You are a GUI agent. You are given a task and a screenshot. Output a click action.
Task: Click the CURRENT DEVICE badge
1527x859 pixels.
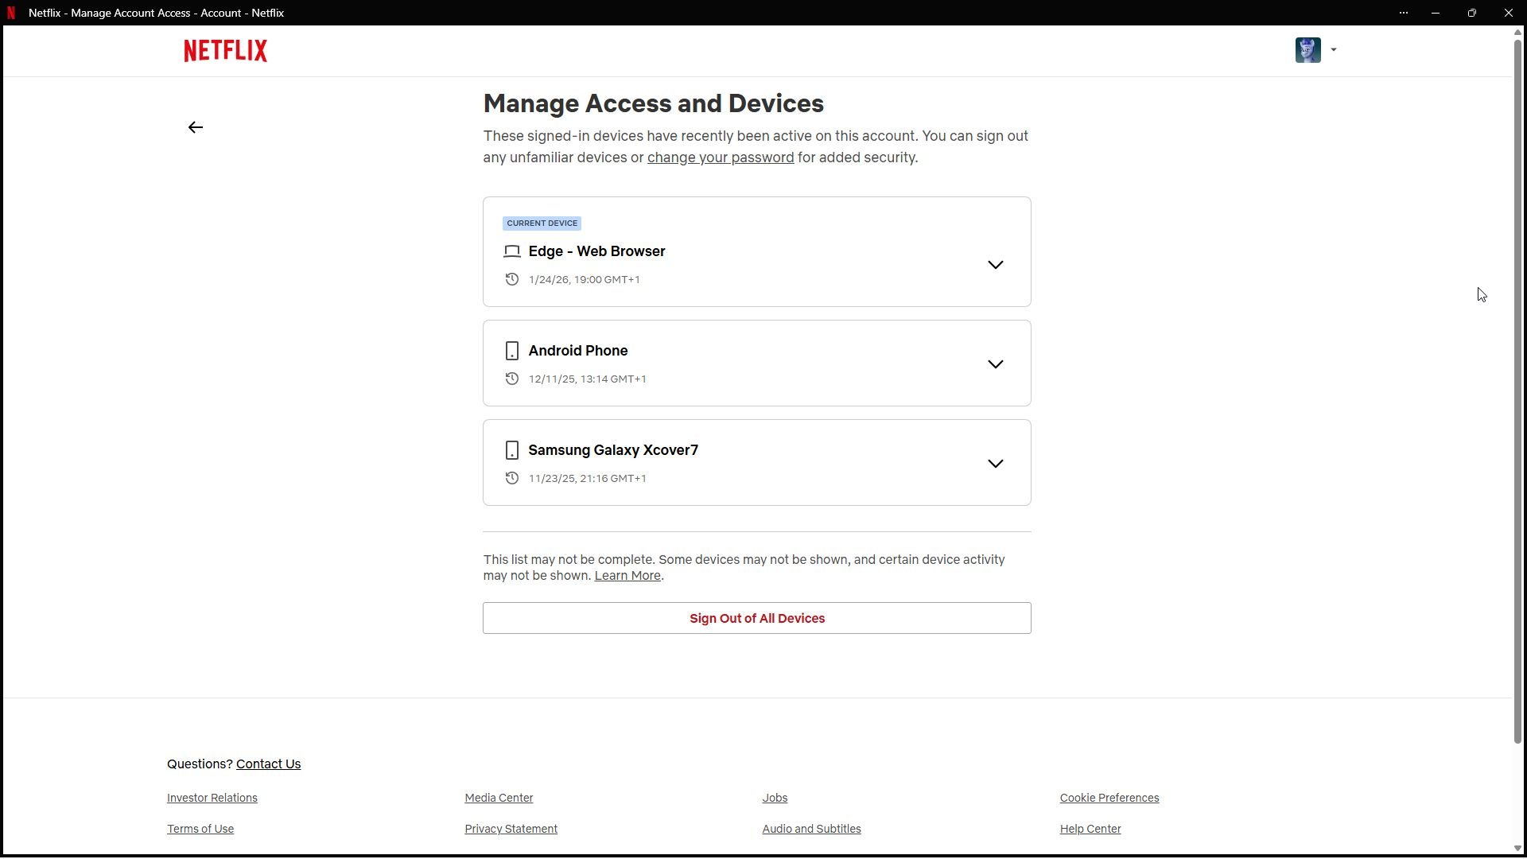click(x=542, y=223)
